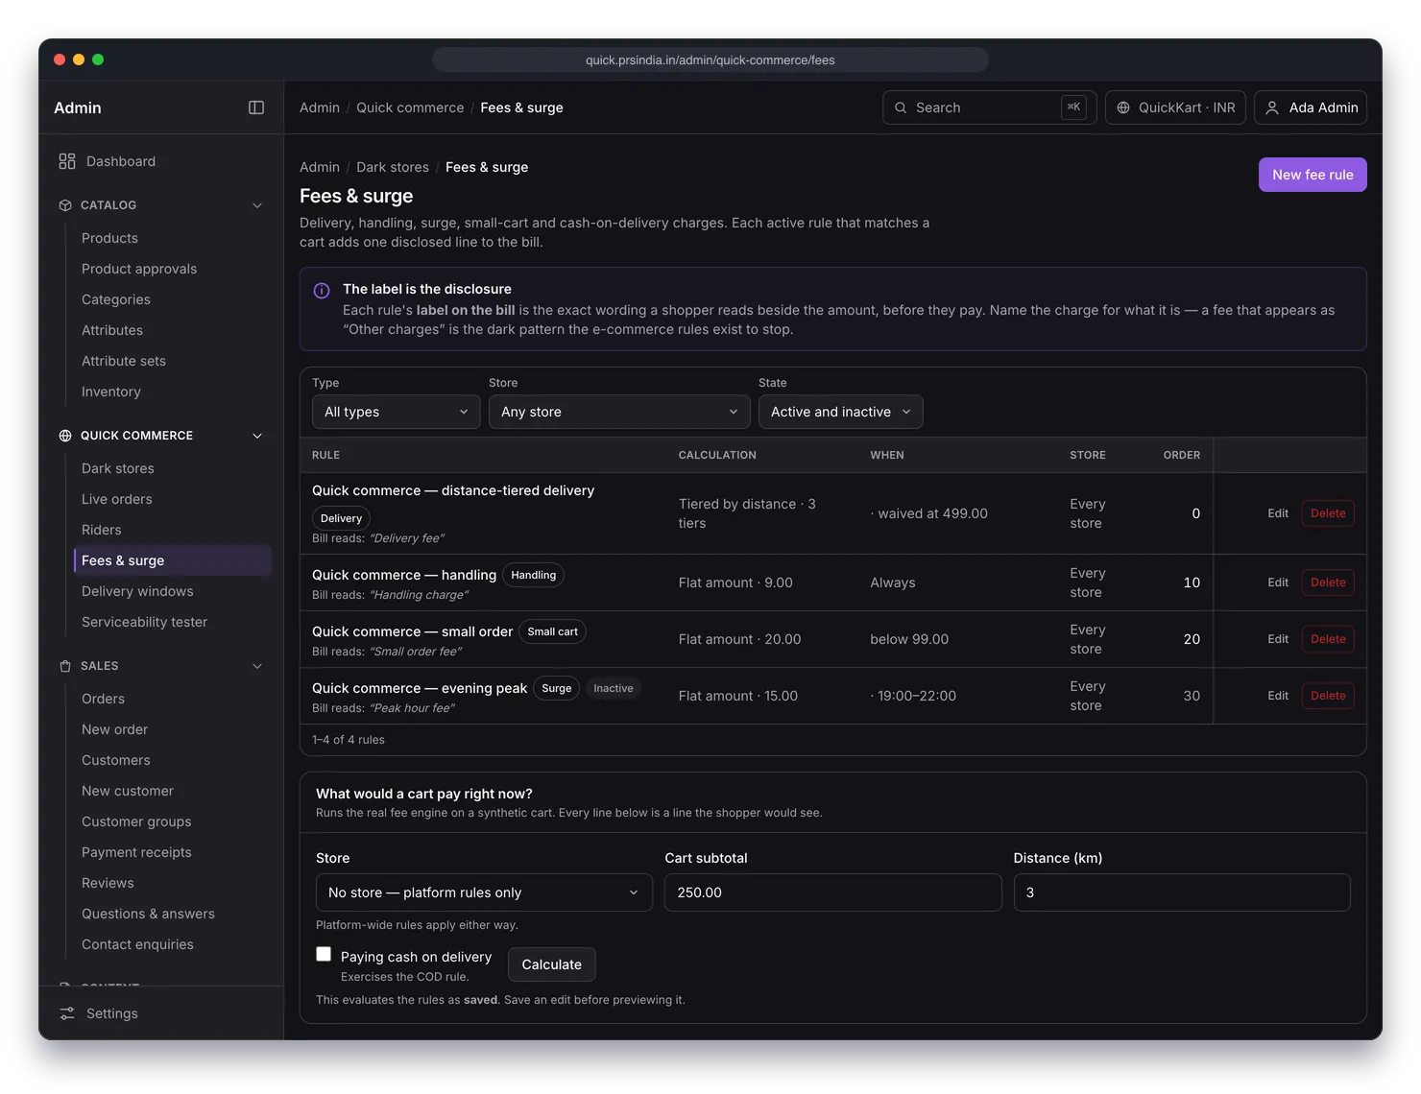1421x1094 pixels.
Task: Edit the distance-tiered delivery rule
Action: (x=1278, y=513)
